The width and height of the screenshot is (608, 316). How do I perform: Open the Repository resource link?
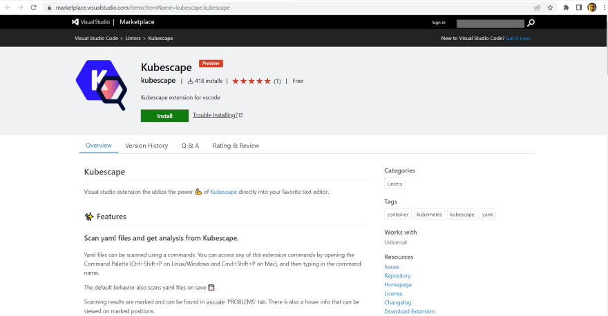(397, 276)
